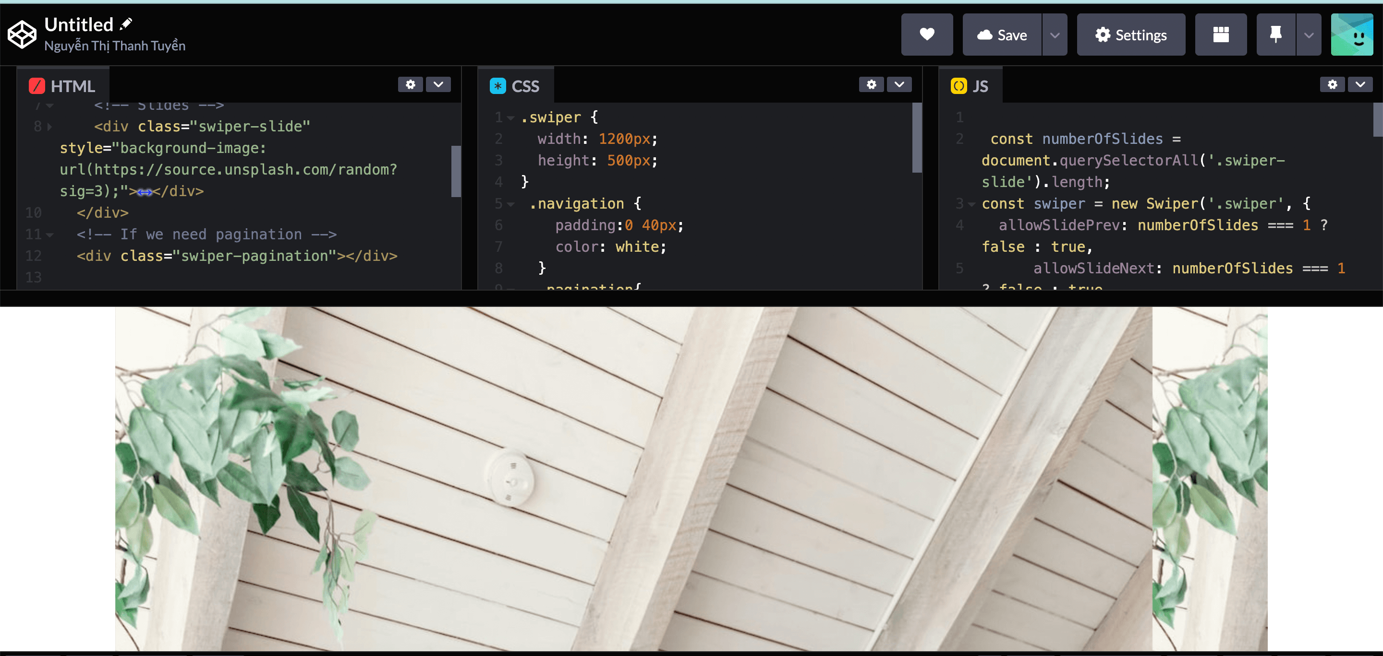Open the Change View layout icon
The height and width of the screenshot is (656, 1383).
tap(1220, 35)
